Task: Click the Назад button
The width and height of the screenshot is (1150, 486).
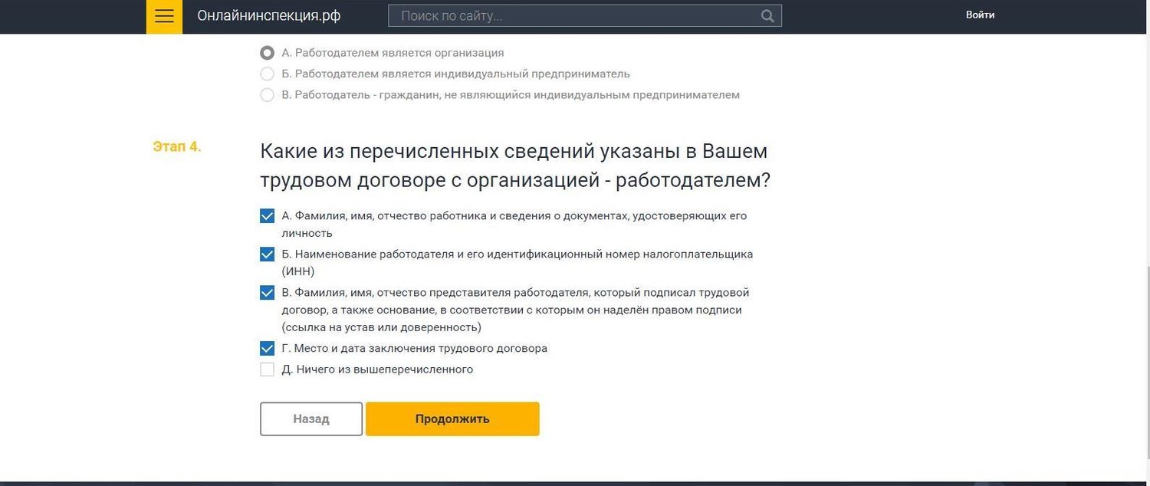Action: point(311,419)
